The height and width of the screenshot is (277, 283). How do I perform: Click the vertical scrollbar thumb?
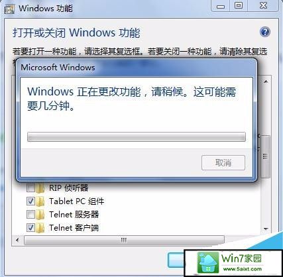[x=265, y=156]
